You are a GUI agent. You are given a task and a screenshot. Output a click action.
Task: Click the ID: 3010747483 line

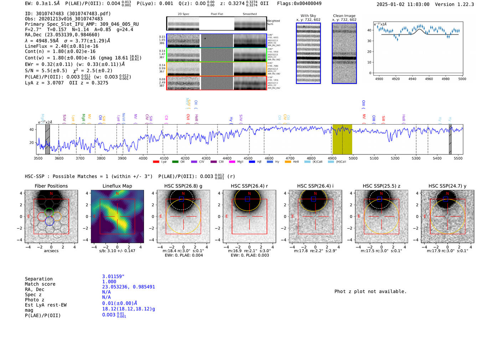68,14
